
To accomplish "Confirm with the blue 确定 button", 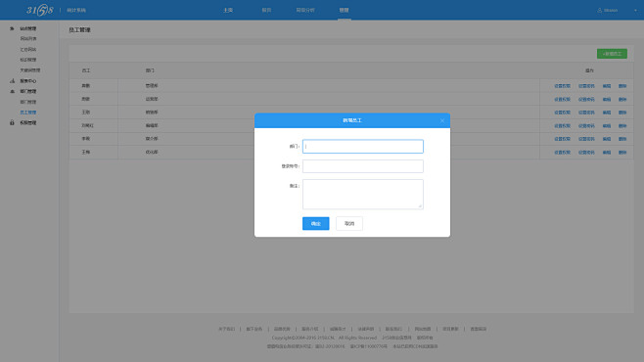I will point(315,223).
